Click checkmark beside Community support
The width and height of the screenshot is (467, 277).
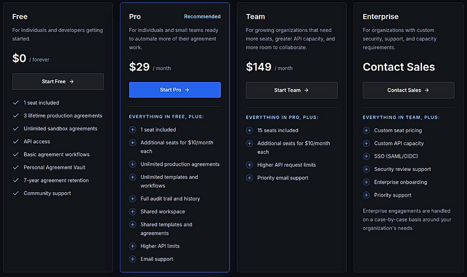tap(16, 193)
